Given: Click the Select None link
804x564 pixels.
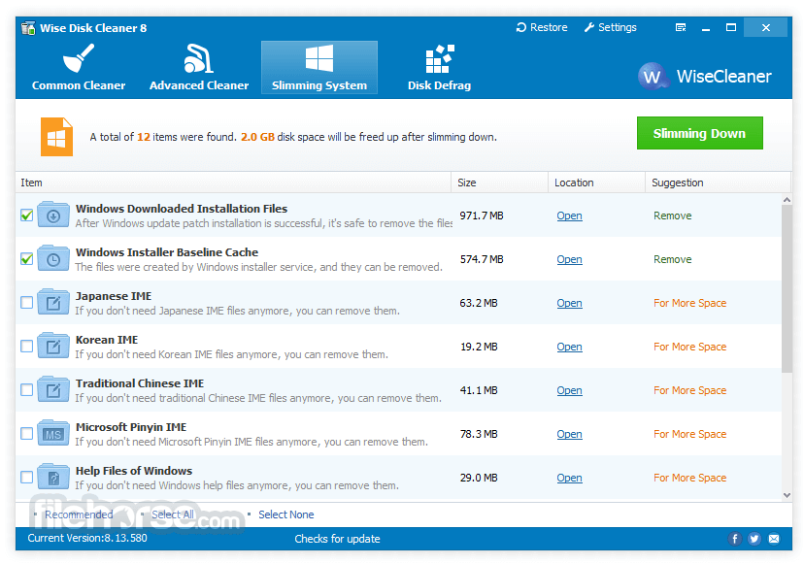Looking at the screenshot, I should [286, 514].
